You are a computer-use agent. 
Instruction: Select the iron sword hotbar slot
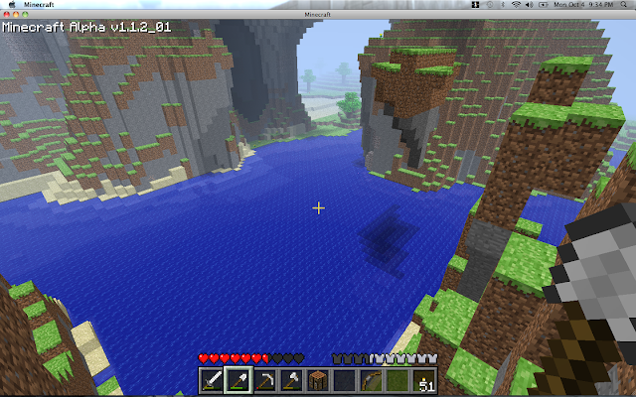point(212,380)
